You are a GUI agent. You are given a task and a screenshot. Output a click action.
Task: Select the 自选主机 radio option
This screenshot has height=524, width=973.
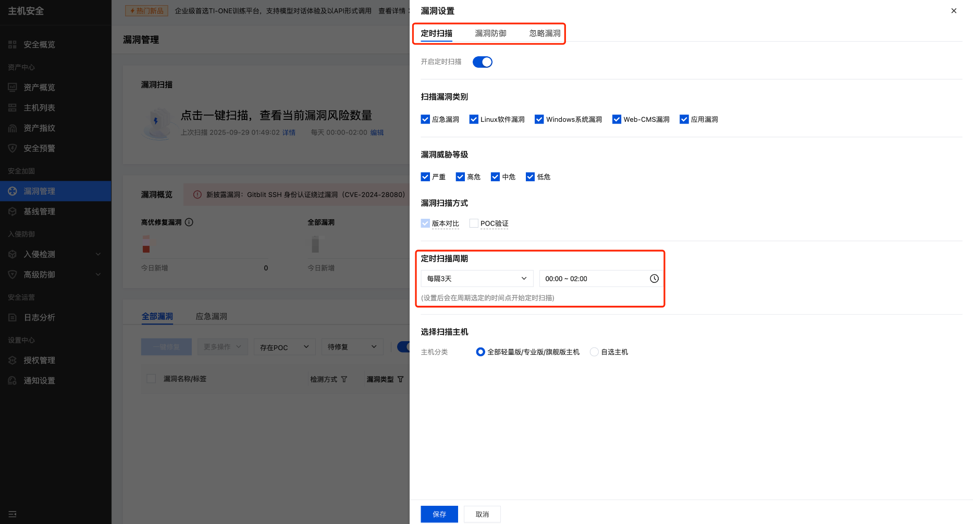pos(594,352)
